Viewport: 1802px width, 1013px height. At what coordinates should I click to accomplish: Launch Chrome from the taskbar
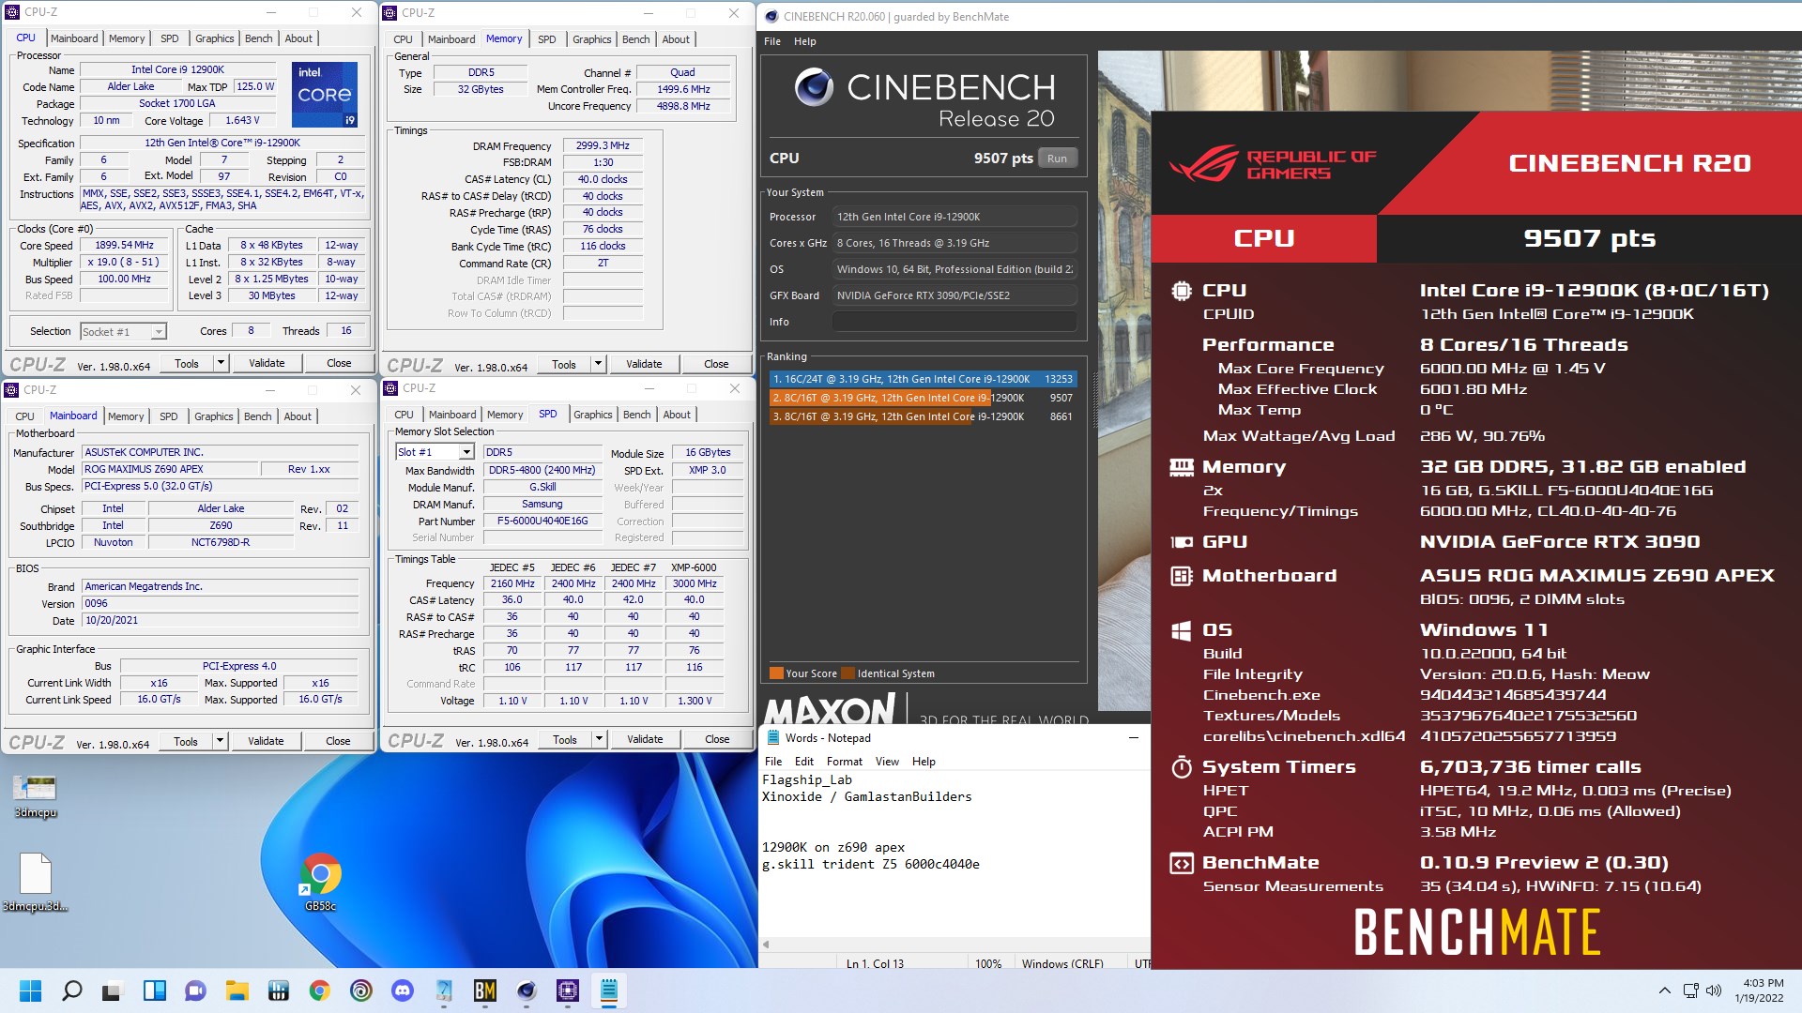(319, 990)
